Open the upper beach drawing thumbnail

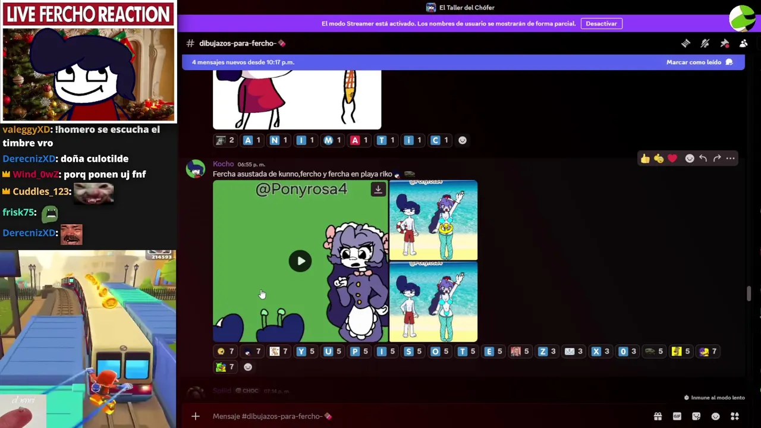point(433,221)
